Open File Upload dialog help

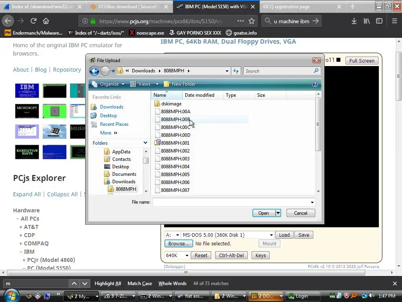(315, 84)
